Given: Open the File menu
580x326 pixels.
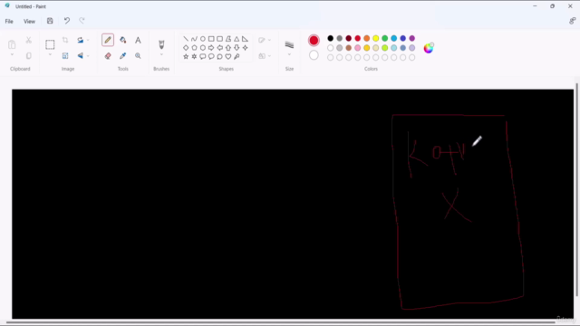Looking at the screenshot, I should 9,21.
